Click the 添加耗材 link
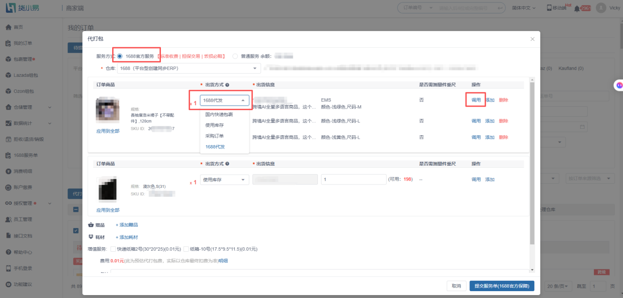Viewport: 623px width, 298px height. pos(127,237)
